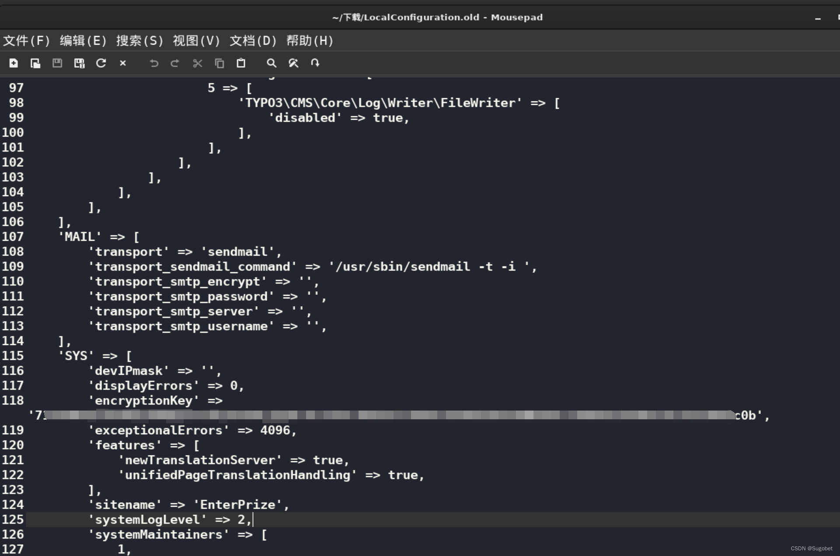840x556 pixels.
Task: Open the 编辑(E) menu
Action: tap(83, 41)
